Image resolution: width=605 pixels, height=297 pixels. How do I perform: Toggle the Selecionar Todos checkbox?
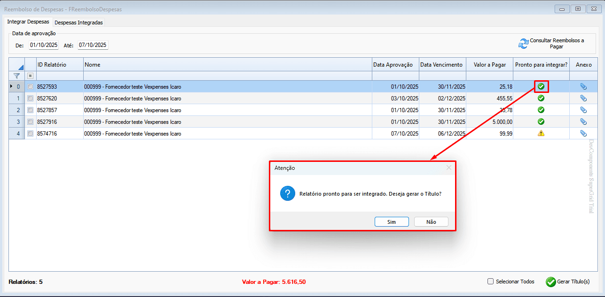(x=491, y=282)
